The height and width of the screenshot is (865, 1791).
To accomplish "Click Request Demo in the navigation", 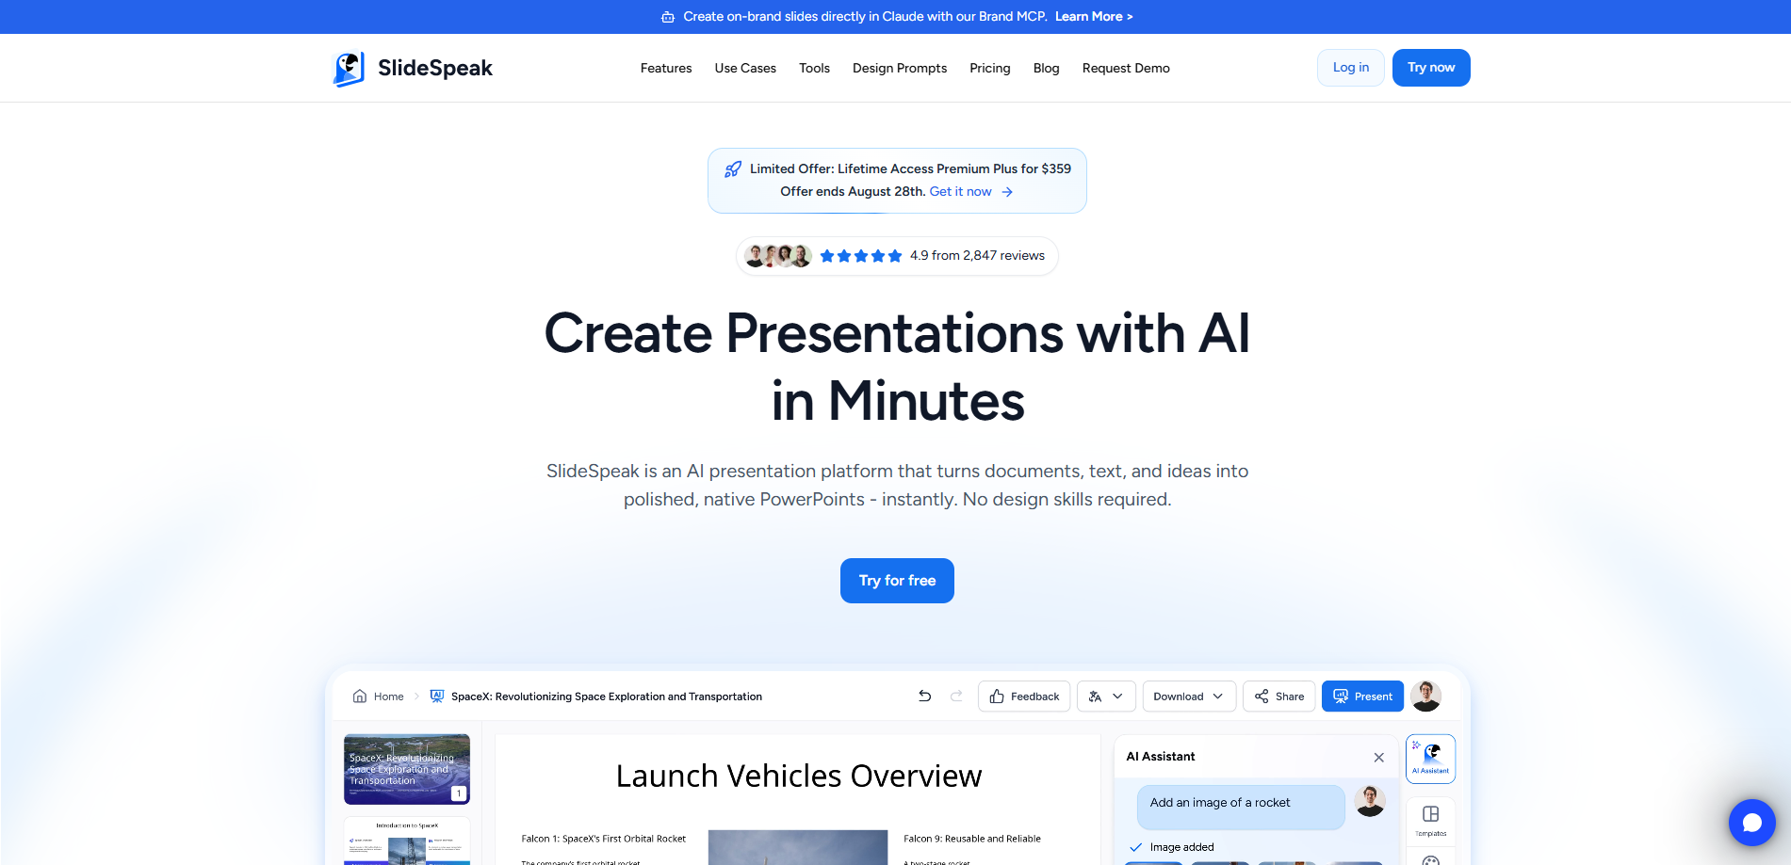I will (x=1126, y=69).
